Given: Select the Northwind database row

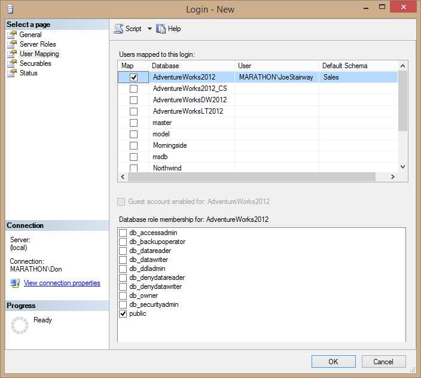Looking at the screenshot, I should tap(258, 168).
